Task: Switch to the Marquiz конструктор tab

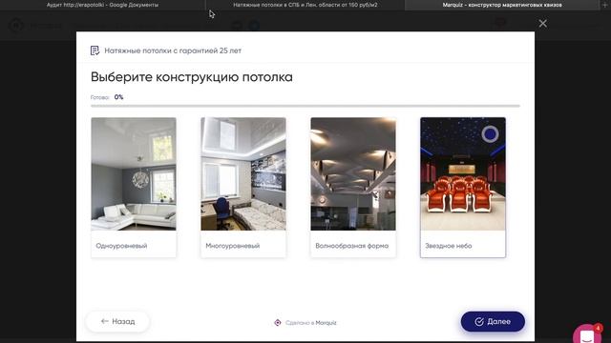Action: point(502,5)
